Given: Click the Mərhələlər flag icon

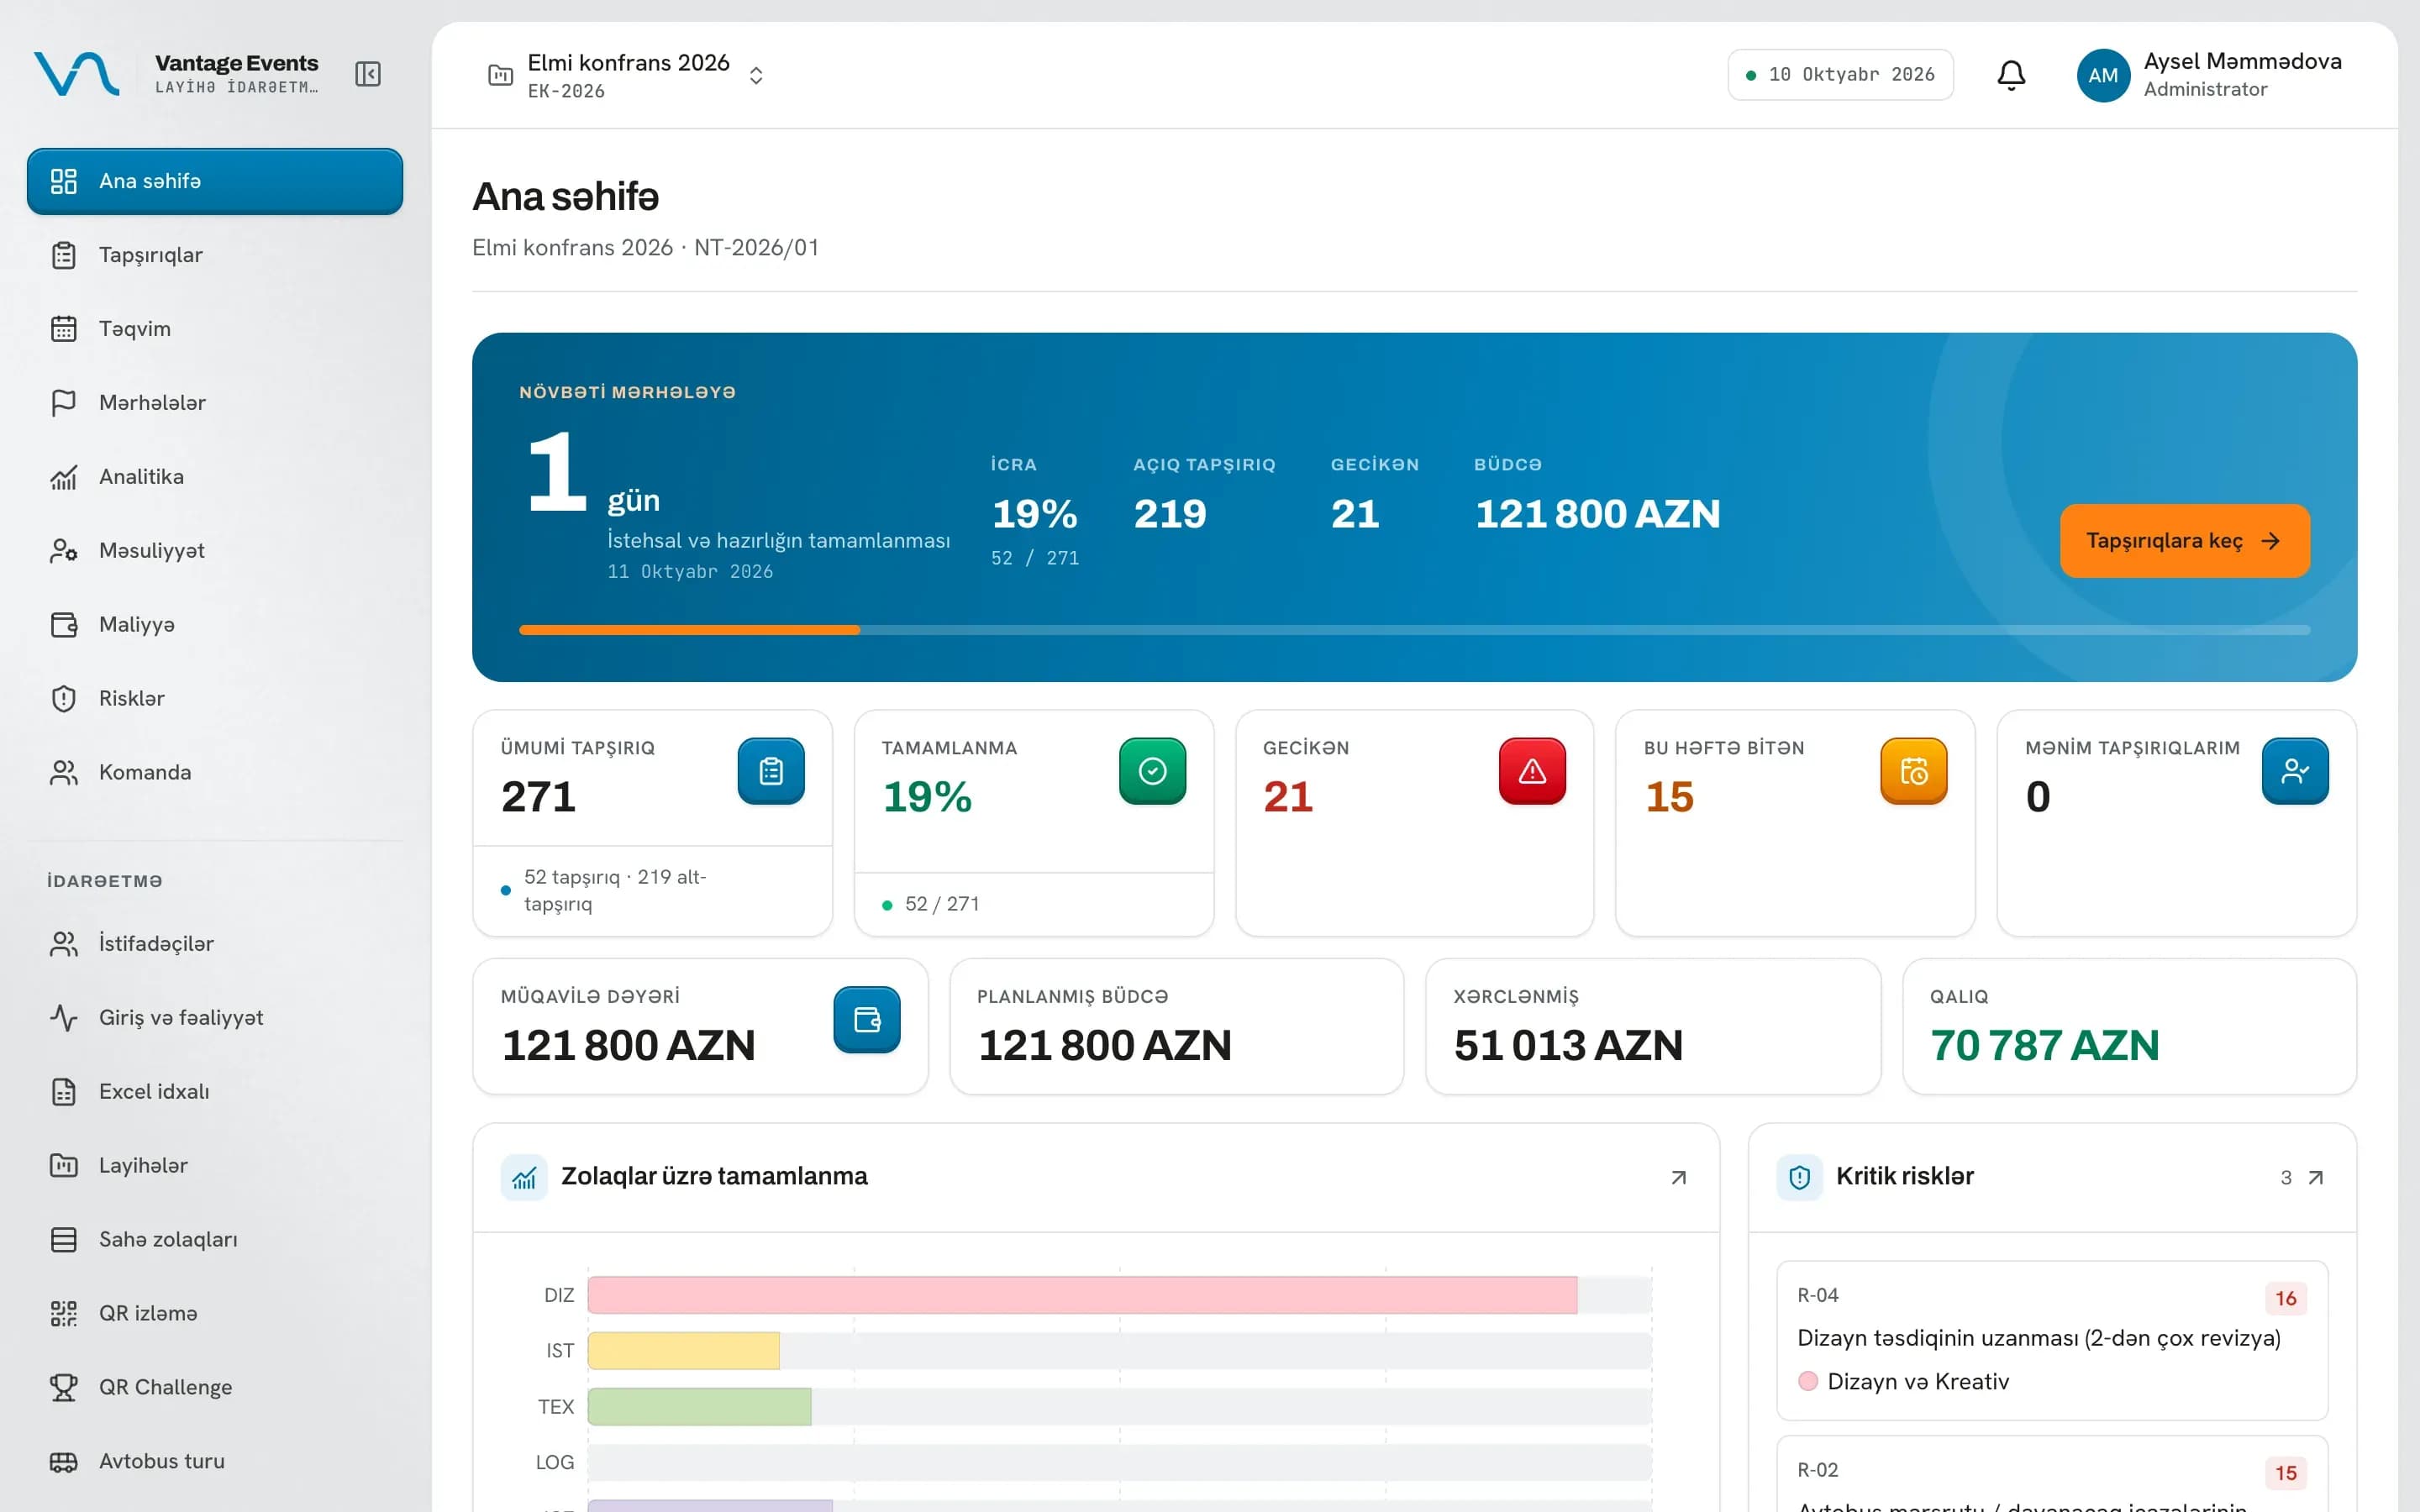Looking at the screenshot, I should click(x=64, y=403).
